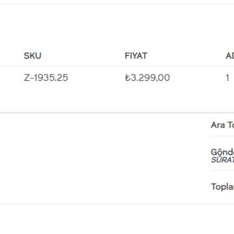Click the letter G starting the Gönderim label
The height and width of the screenshot is (234, 234).
[214, 152]
